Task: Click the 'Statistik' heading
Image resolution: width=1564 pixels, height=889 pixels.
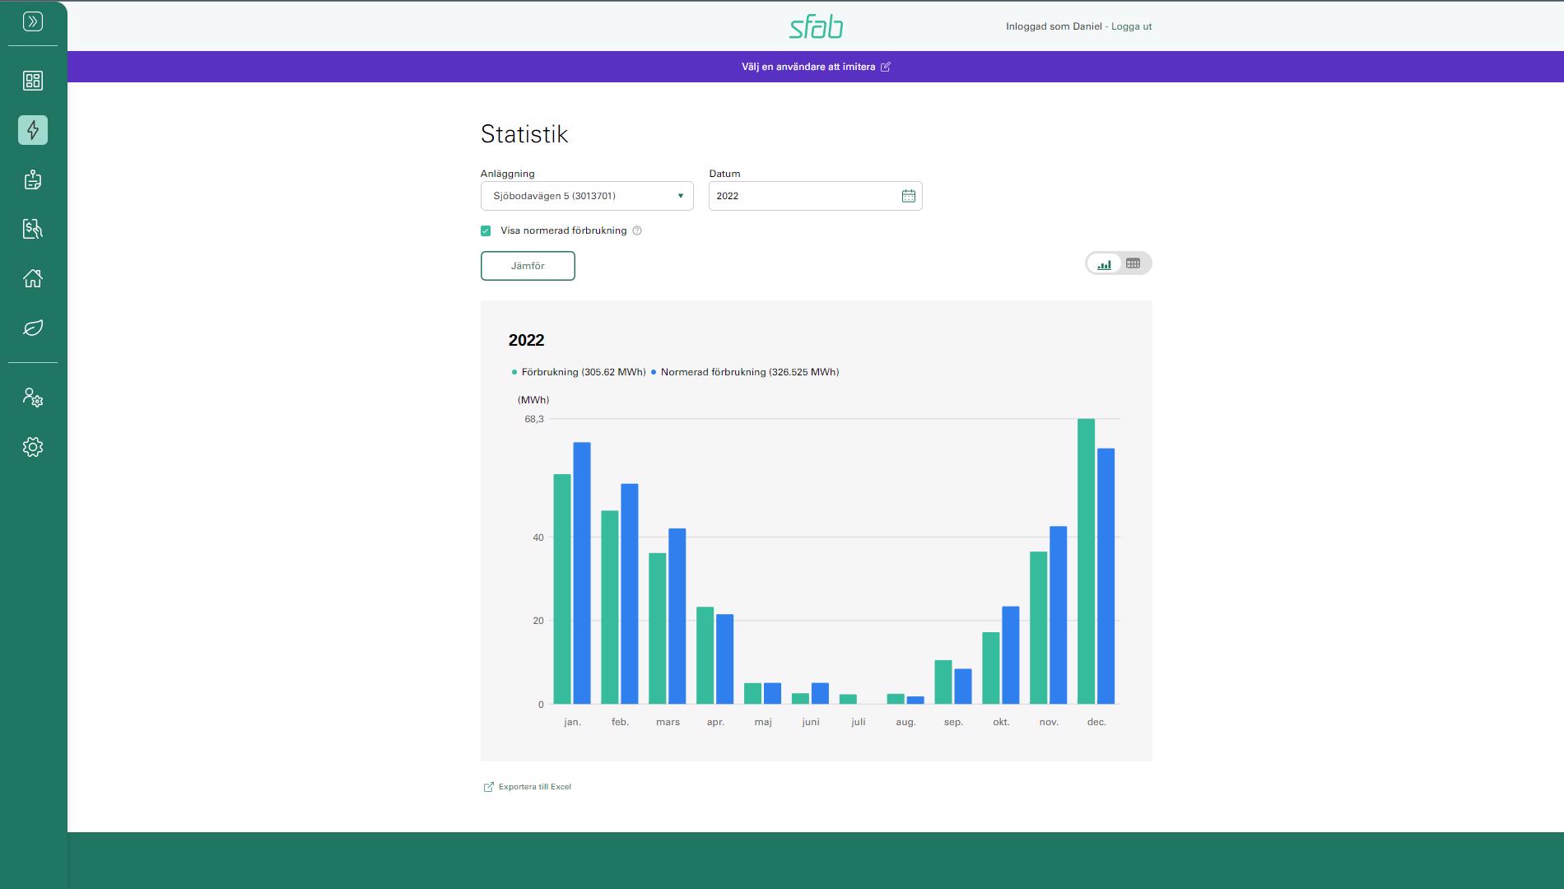Action: 524,134
